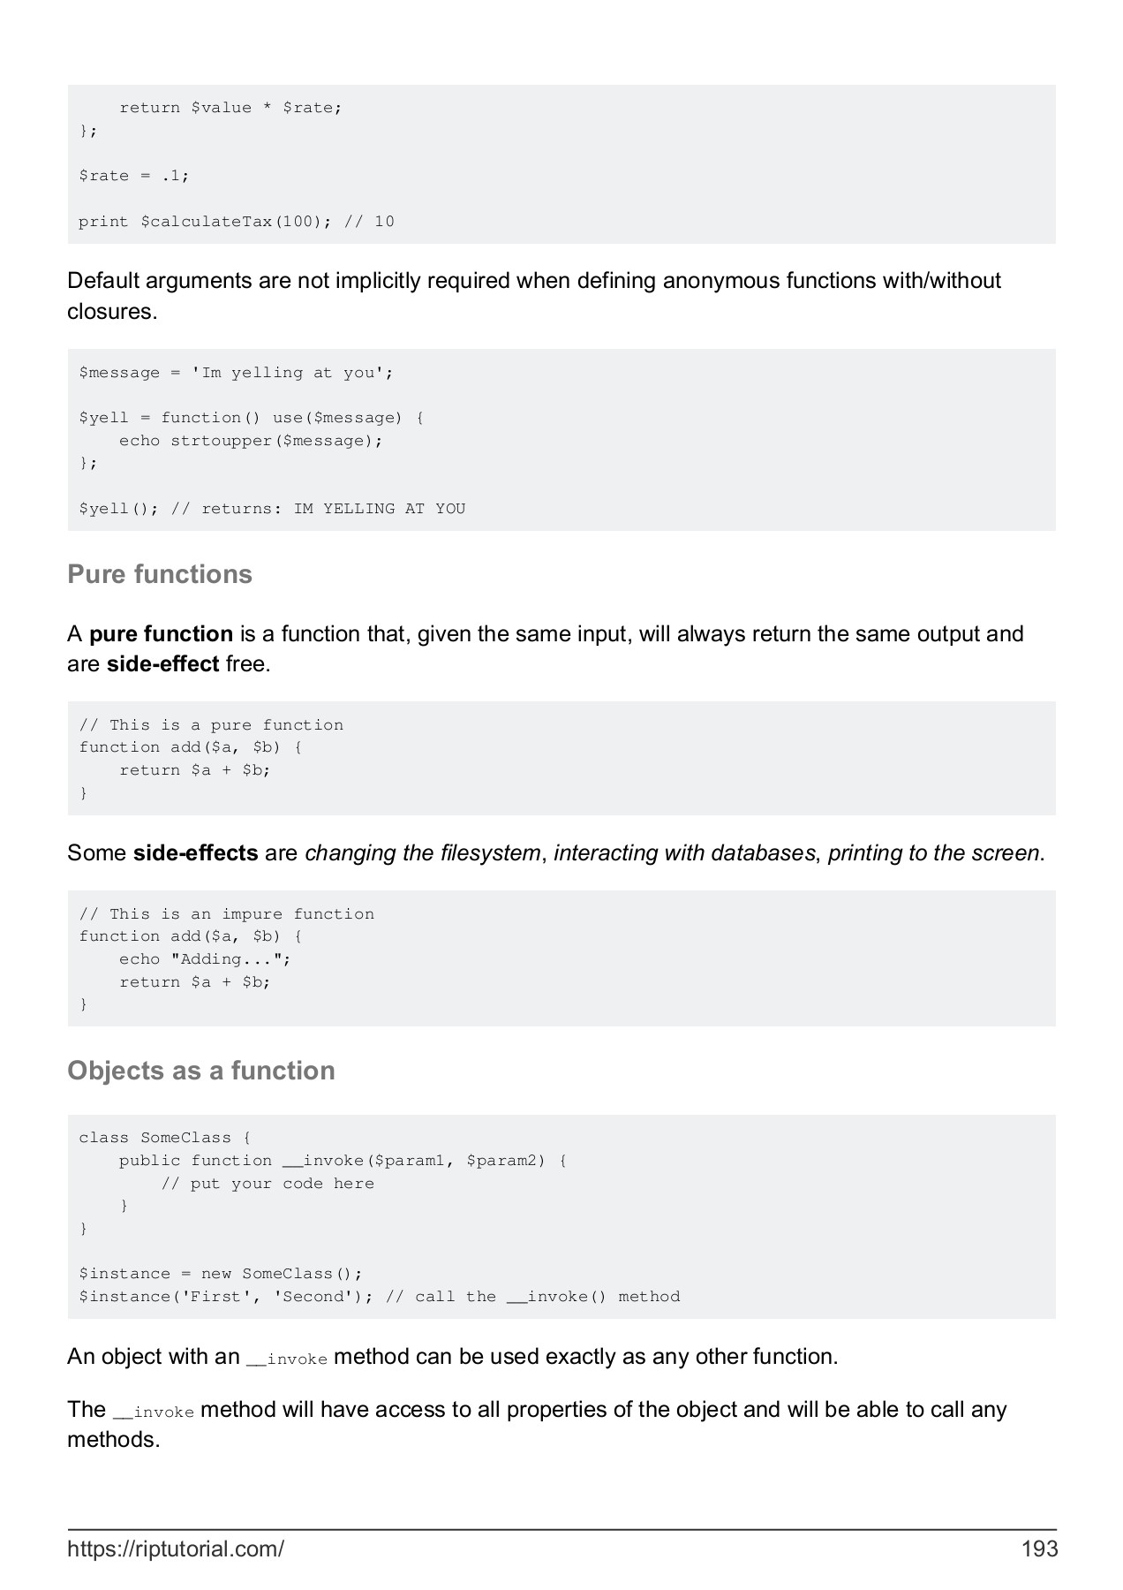This screenshot has height=1590, width=1123.
Task: Click the "$instance = new SomeClass();" line
Action: click(x=221, y=1274)
